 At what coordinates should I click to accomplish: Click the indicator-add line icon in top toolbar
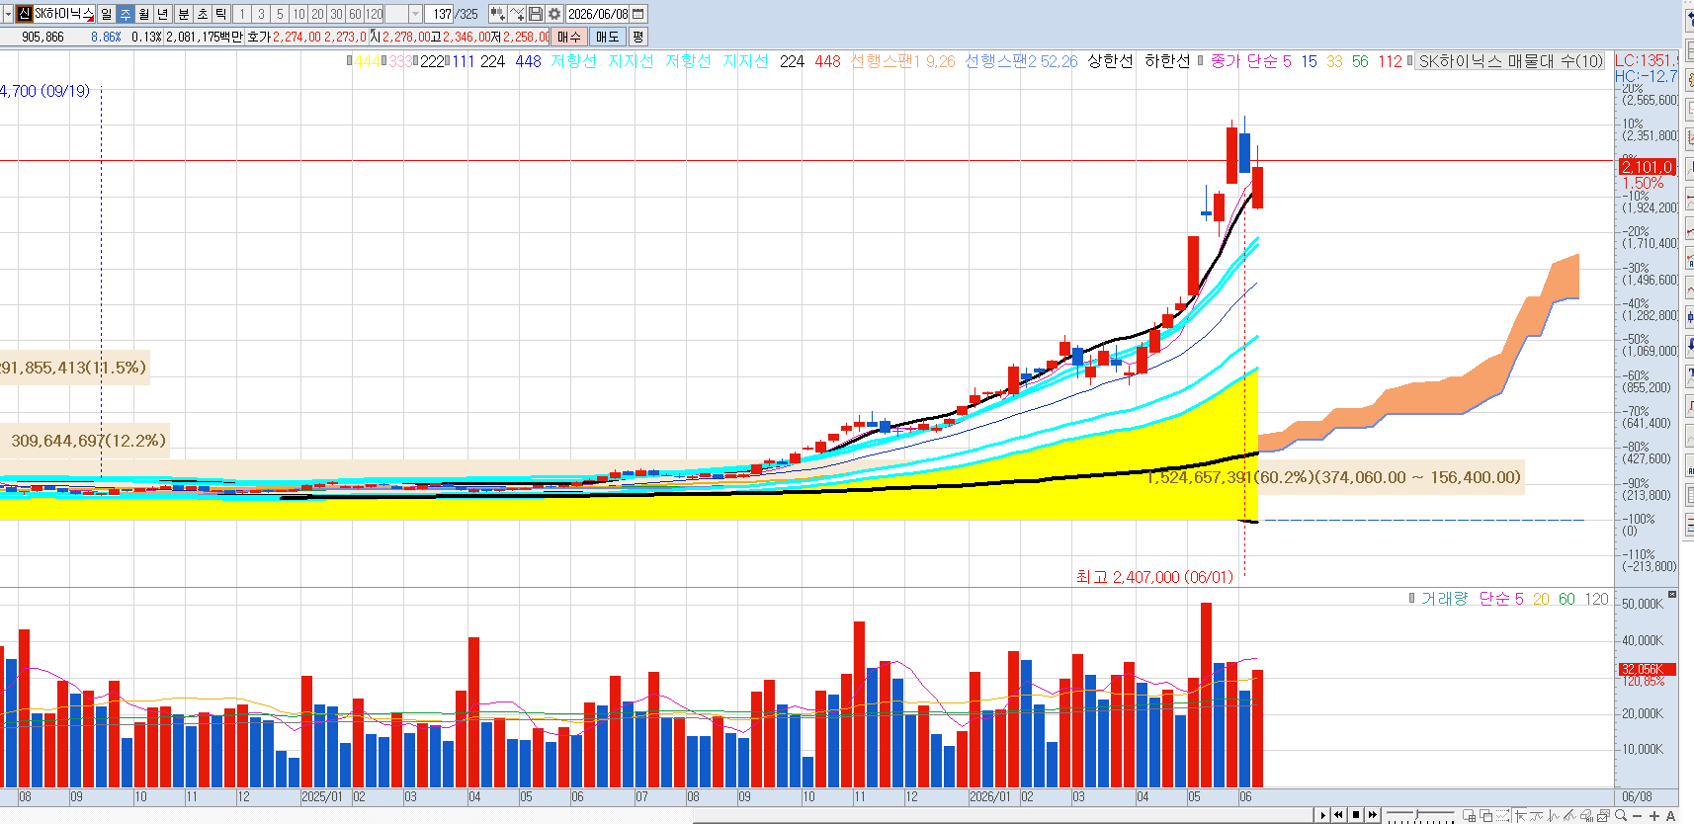(x=517, y=14)
